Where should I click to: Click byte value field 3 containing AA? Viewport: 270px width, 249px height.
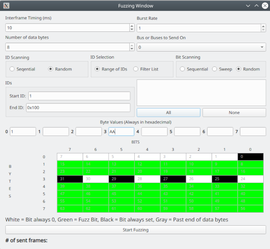(x=121, y=131)
